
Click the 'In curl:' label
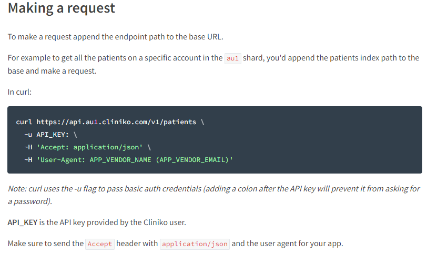click(19, 92)
